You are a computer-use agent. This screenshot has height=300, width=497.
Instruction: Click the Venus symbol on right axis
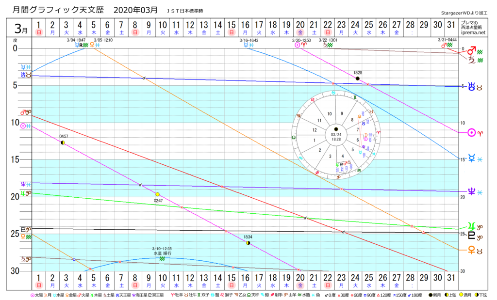coord(471,250)
